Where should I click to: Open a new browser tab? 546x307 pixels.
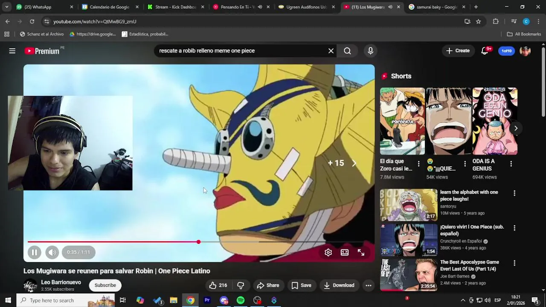[x=476, y=7]
